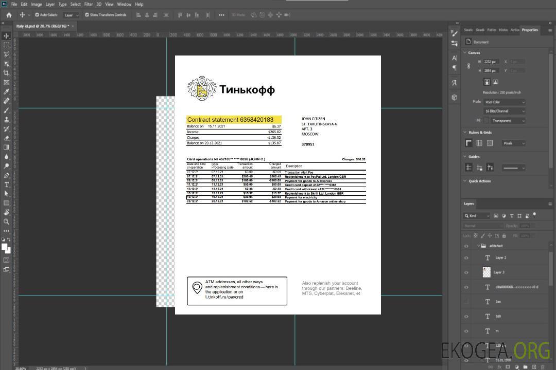Toggle grid button in Rulers & Grids
The image size is (556, 370).
pos(479,143)
